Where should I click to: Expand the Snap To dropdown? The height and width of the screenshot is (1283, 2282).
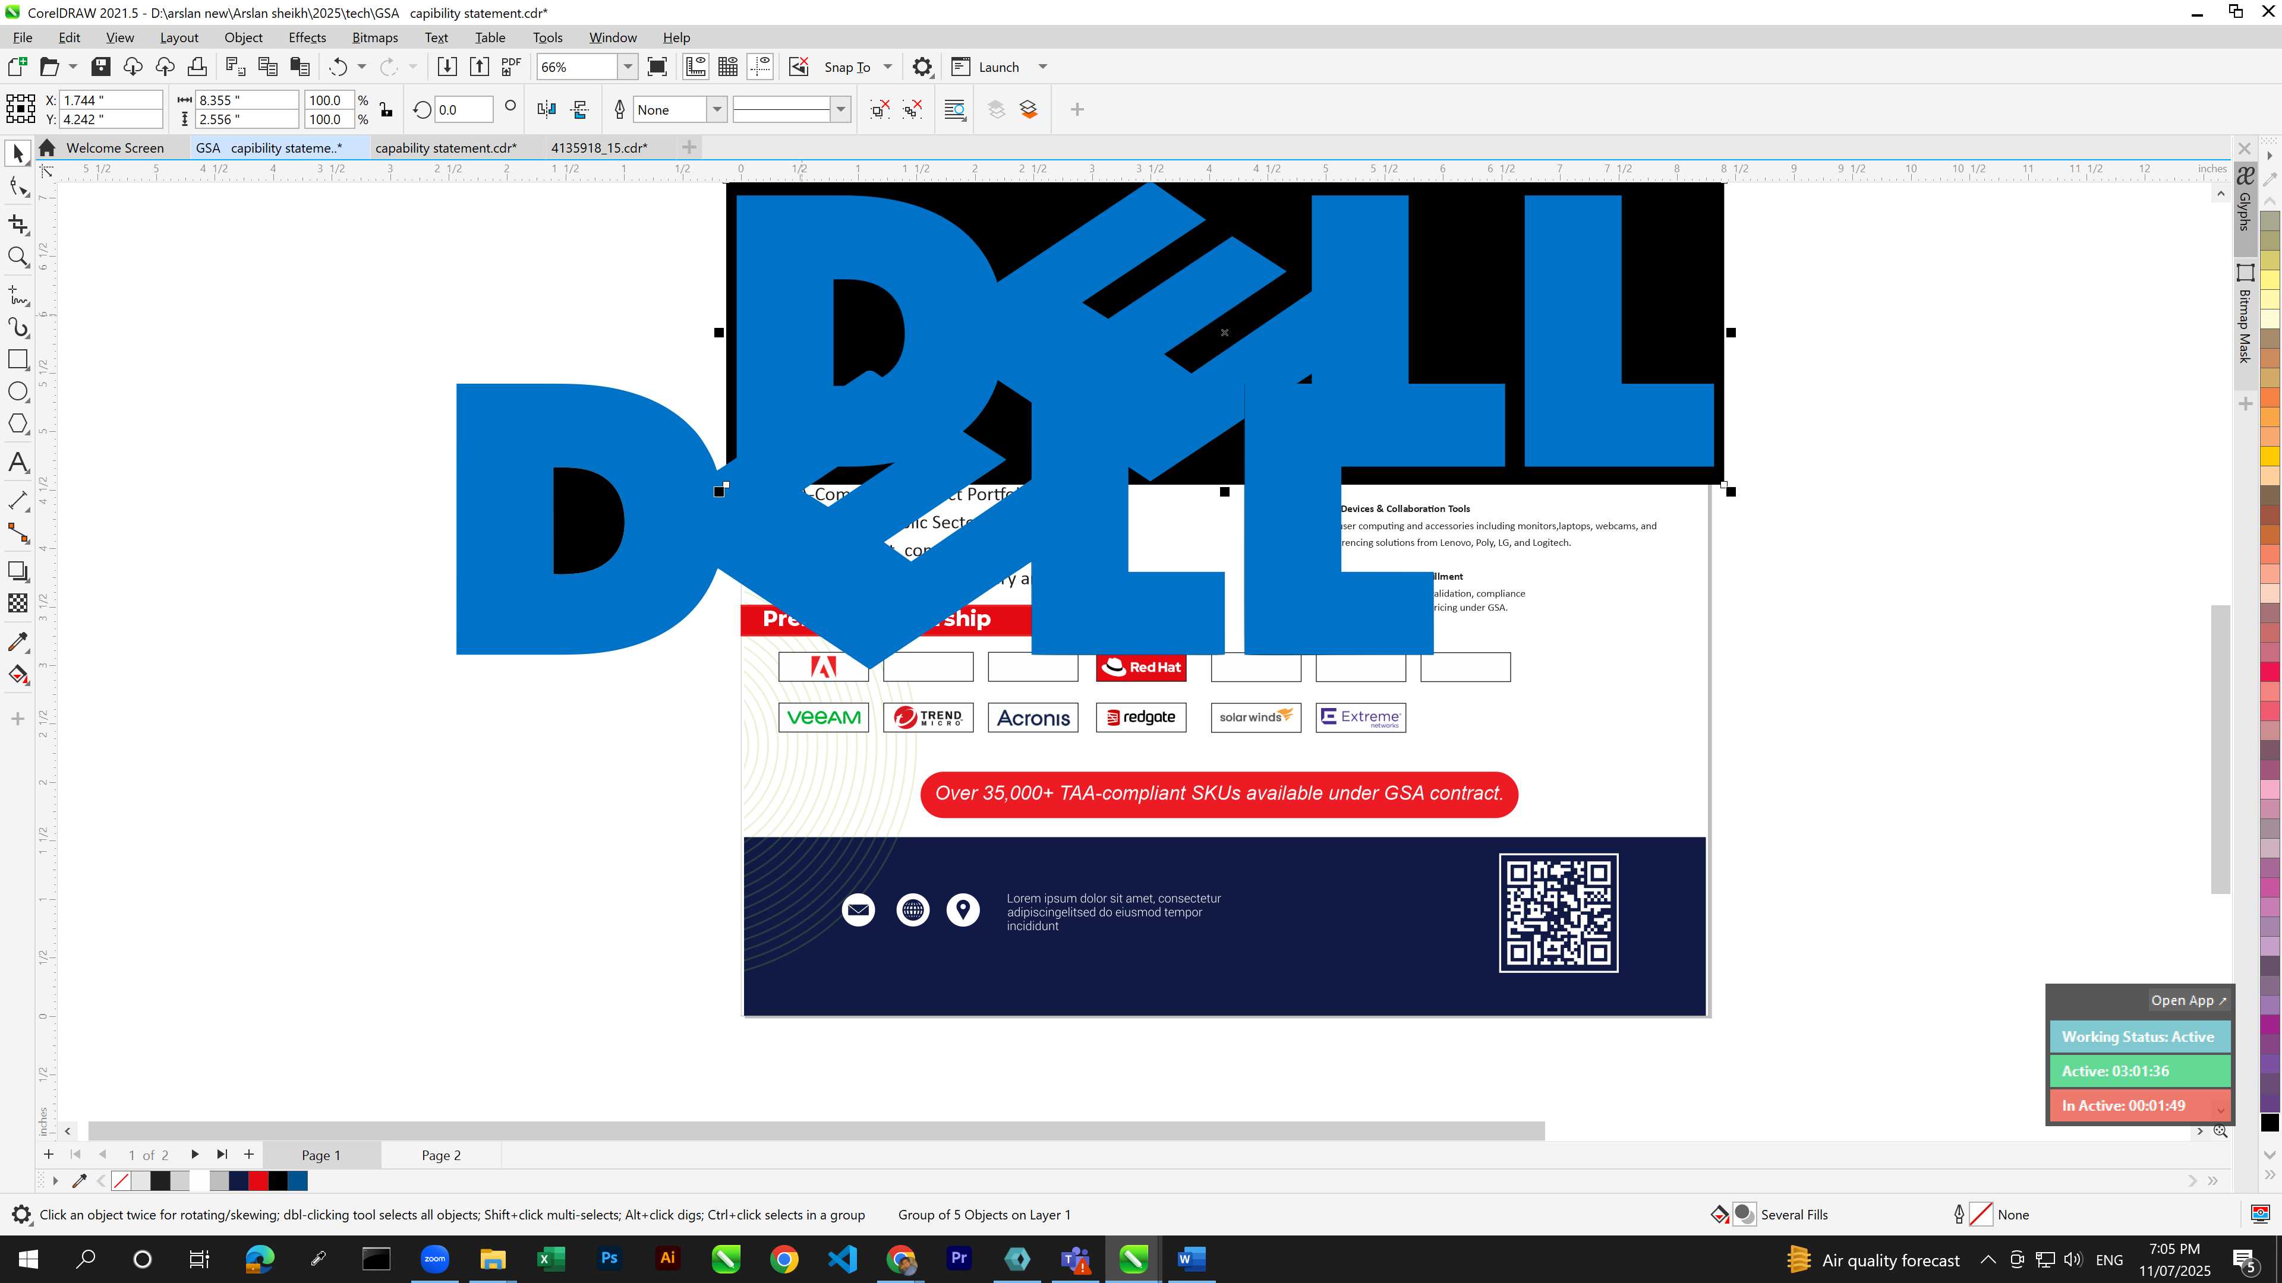[x=888, y=67]
